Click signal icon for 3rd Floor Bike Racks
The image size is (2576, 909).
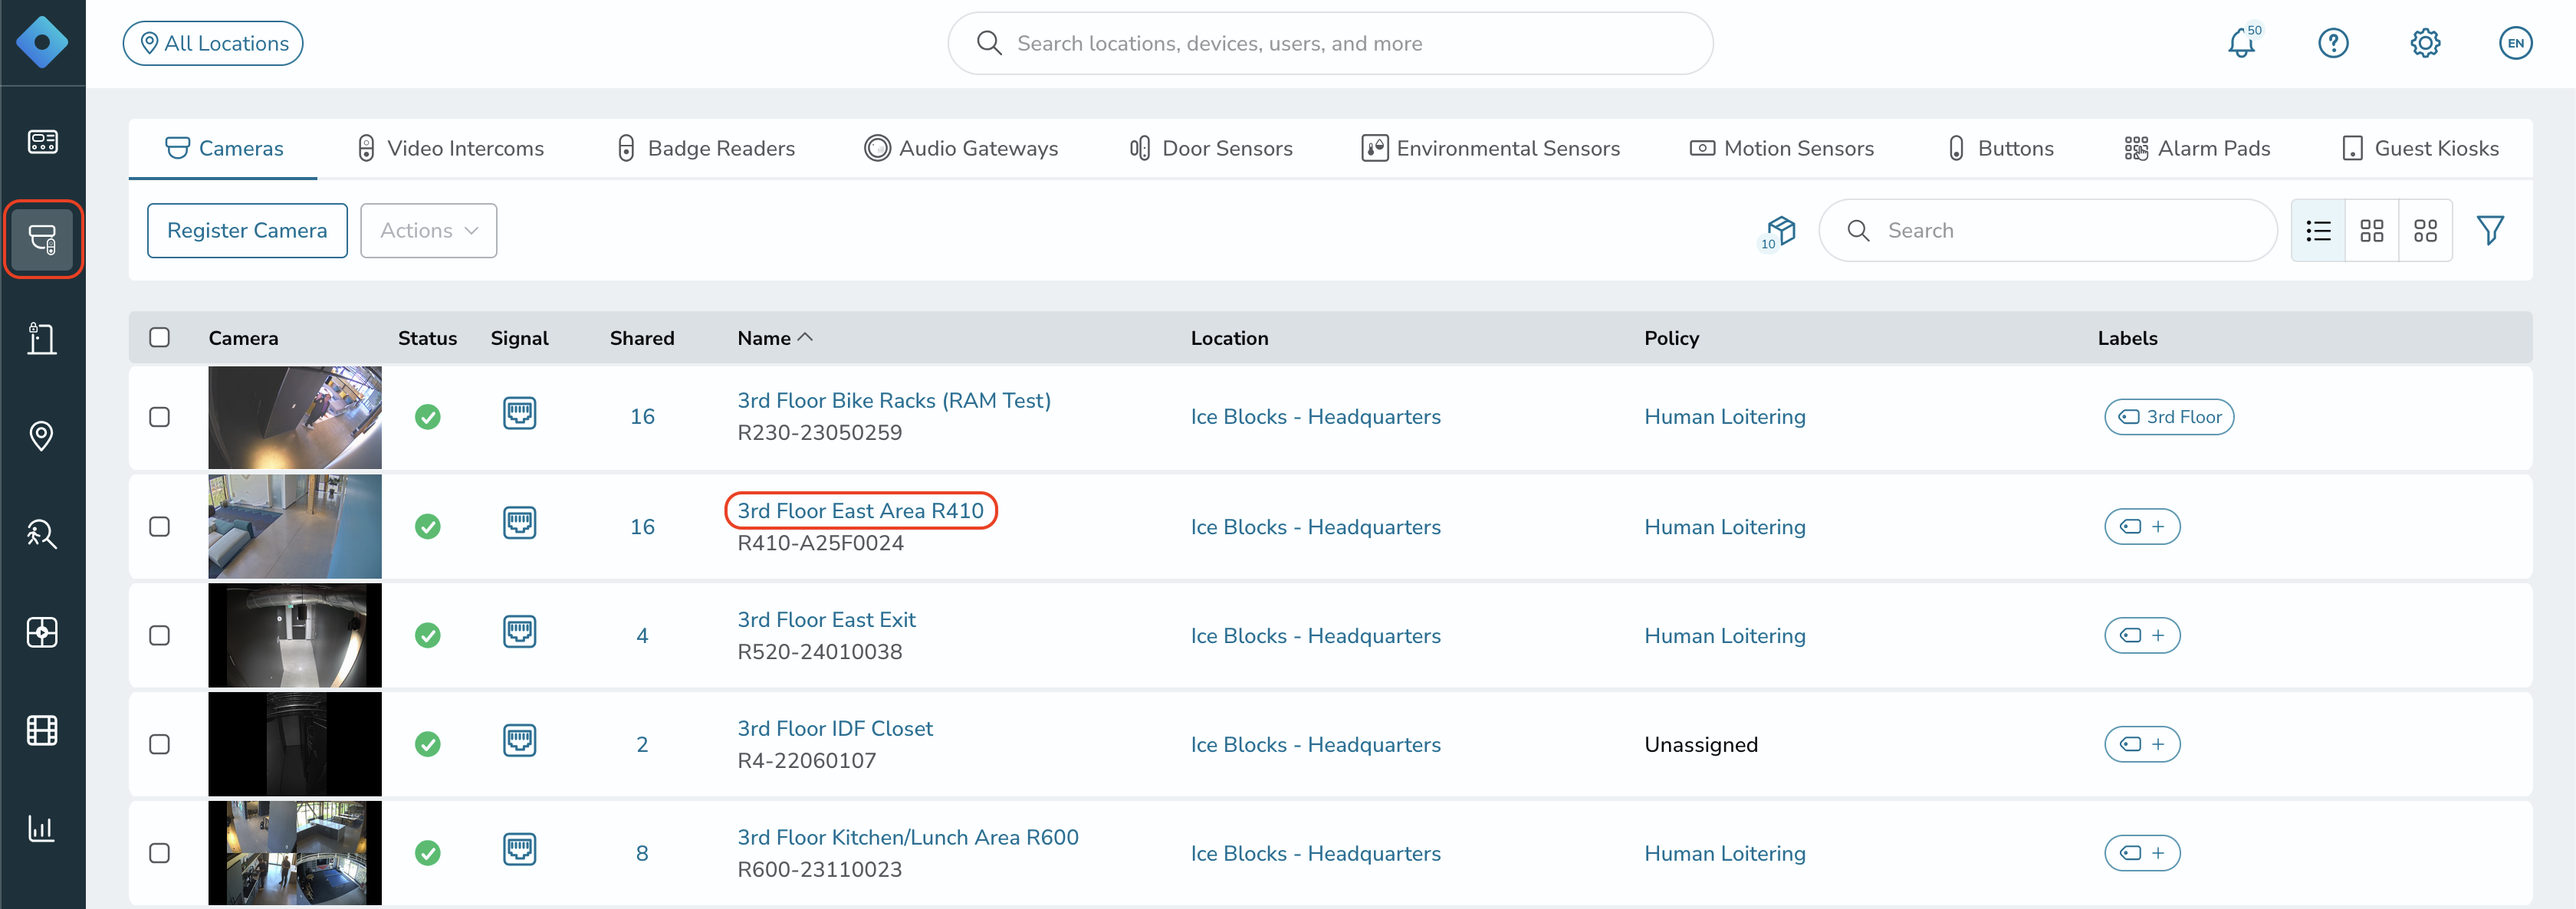pos(520,413)
